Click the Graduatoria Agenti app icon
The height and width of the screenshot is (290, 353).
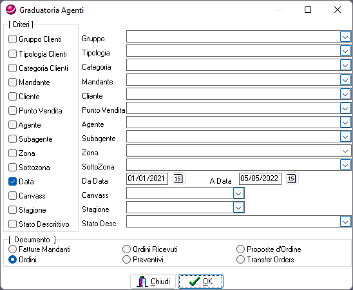click(x=10, y=10)
